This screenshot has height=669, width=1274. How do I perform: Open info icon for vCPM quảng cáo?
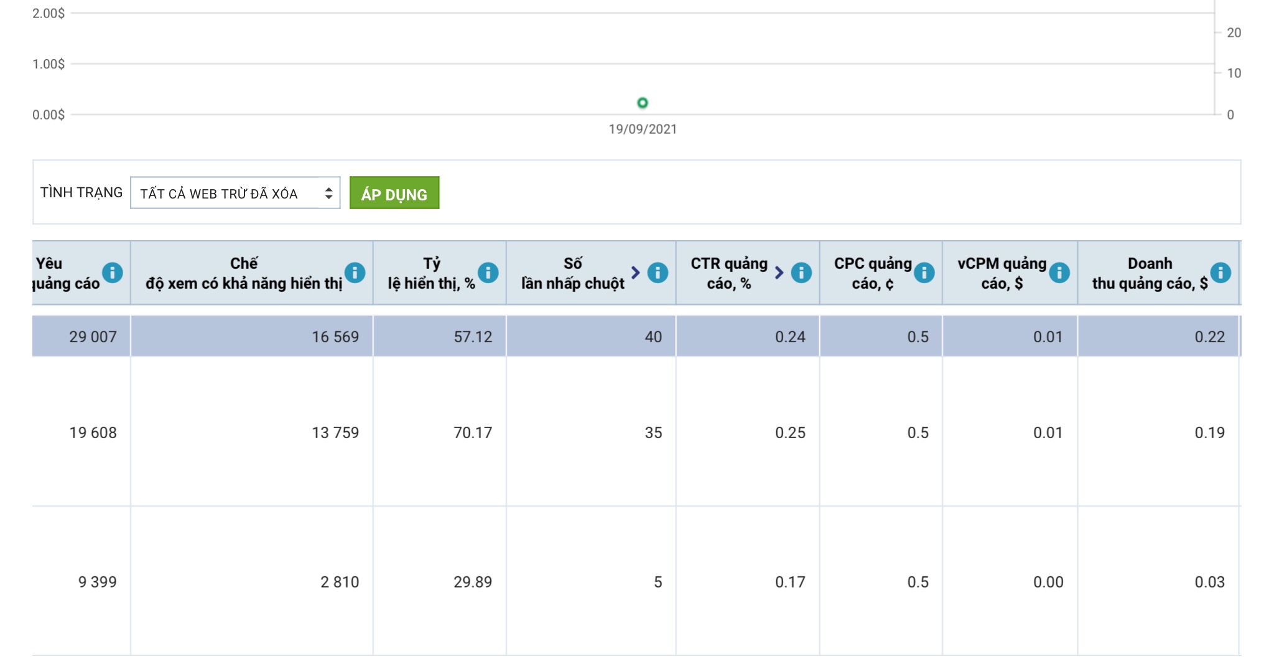[x=1059, y=273]
